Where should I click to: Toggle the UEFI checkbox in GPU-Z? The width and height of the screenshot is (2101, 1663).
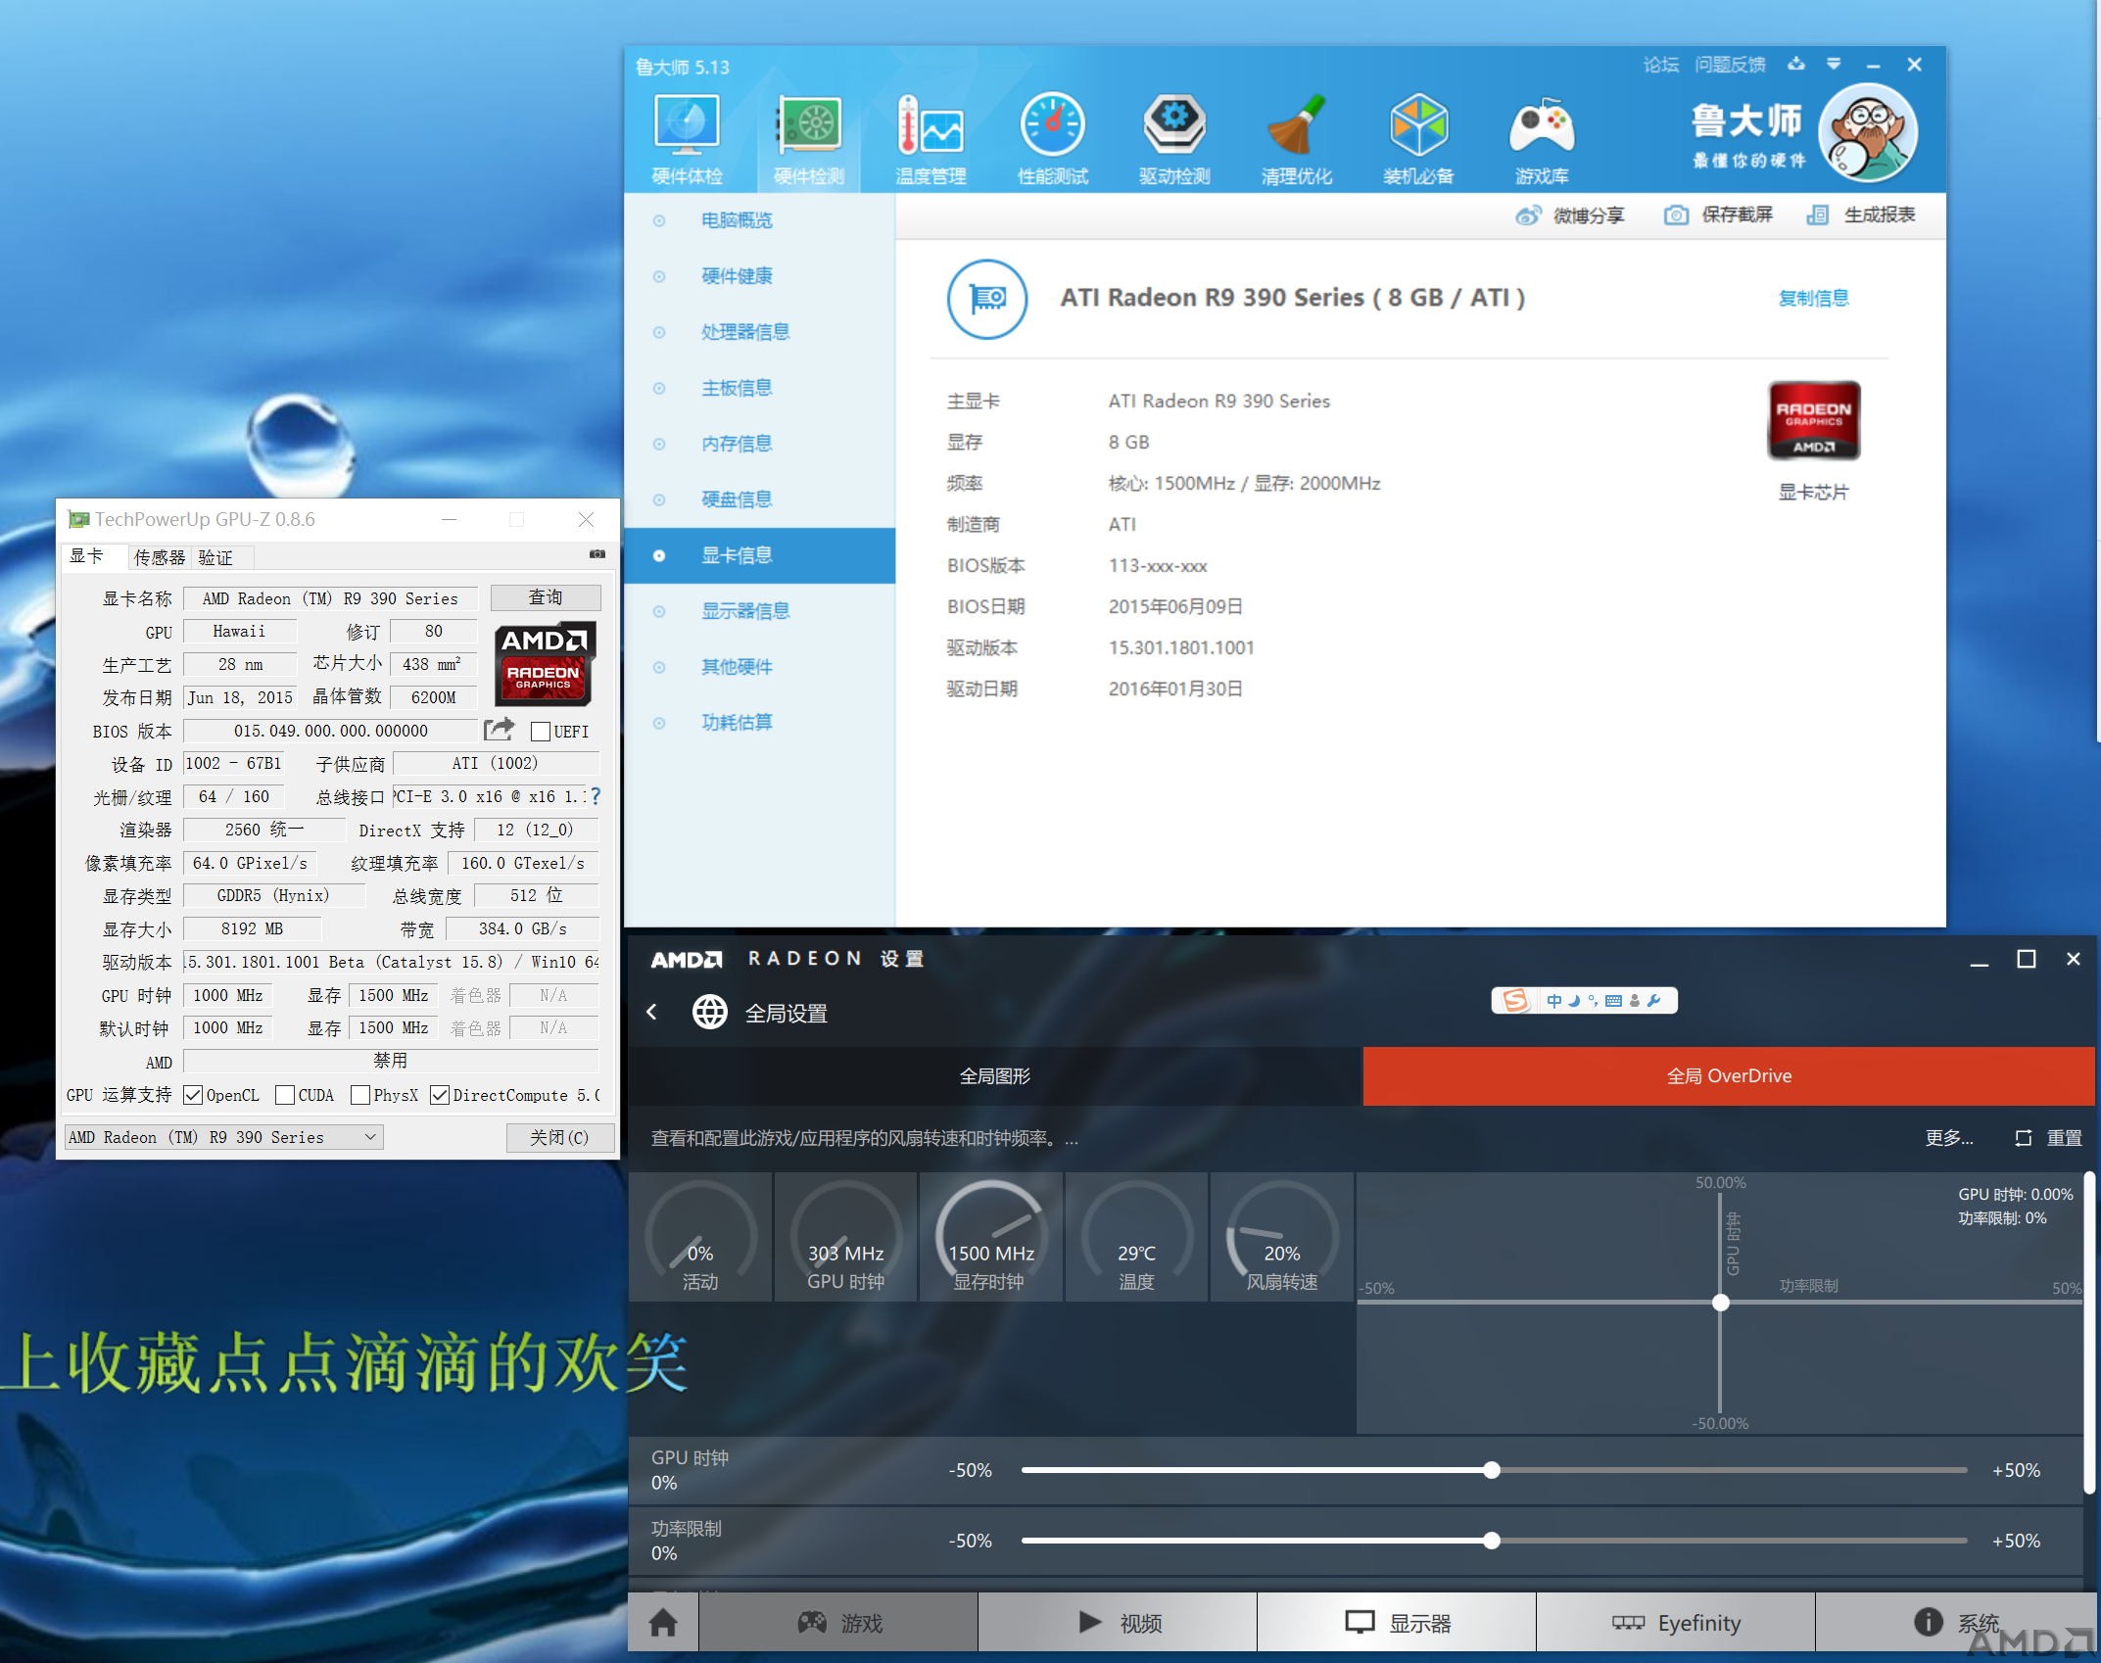click(x=540, y=732)
